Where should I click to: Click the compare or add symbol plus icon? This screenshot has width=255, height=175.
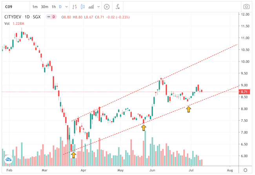107,7
